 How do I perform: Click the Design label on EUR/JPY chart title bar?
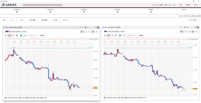coord(181,27)
